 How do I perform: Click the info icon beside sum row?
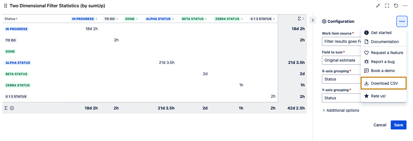click(x=12, y=108)
